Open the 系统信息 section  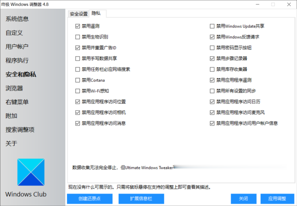tap(17, 19)
